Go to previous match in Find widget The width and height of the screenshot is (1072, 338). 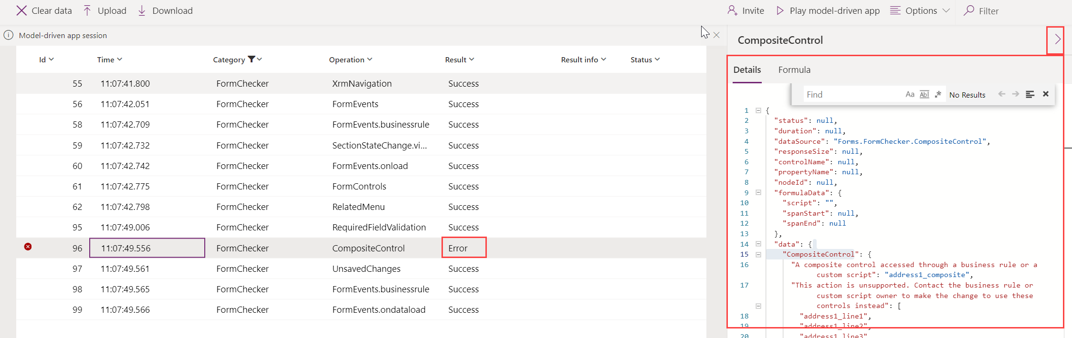pos(1002,94)
